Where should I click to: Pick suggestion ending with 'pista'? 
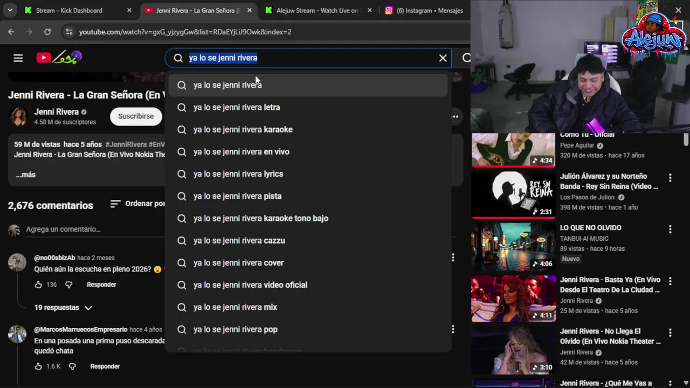coord(308,196)
